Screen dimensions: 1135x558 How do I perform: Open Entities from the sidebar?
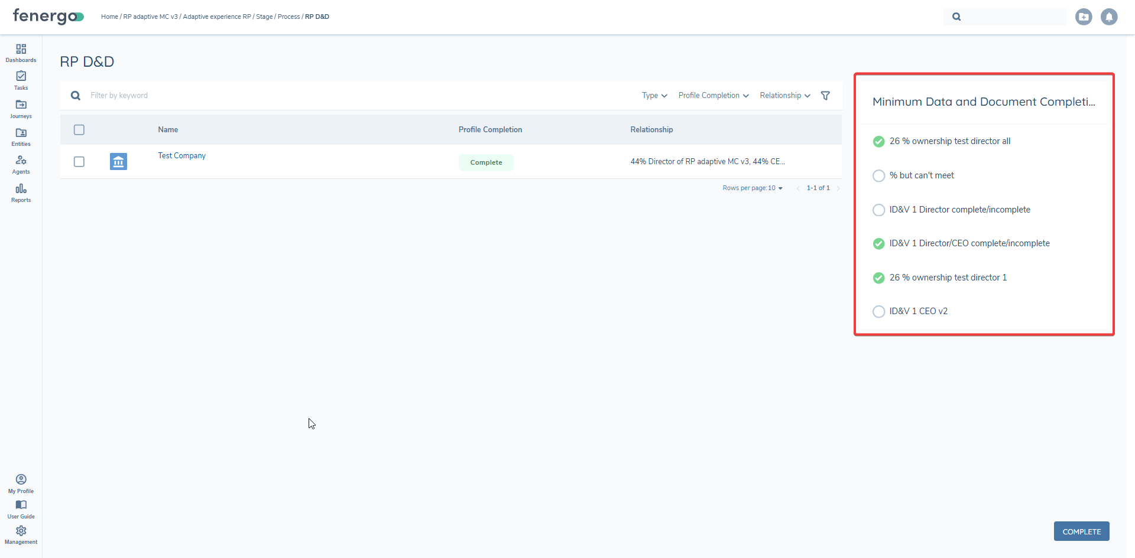pos(21,136)
